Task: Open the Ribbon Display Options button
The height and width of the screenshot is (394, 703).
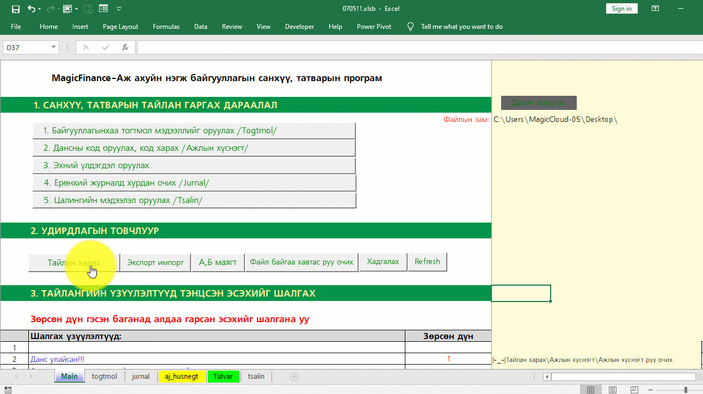Action: (656, 9)
